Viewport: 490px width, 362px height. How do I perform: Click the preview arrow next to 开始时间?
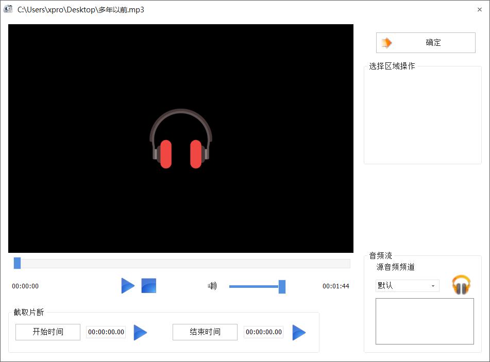tap(140, 332)
